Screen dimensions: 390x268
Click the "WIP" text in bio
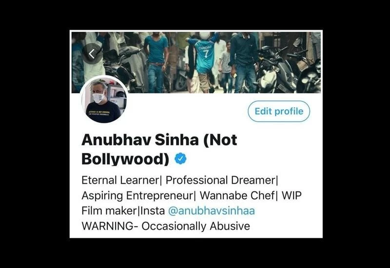pyautogui.click(x=292, y=196)
